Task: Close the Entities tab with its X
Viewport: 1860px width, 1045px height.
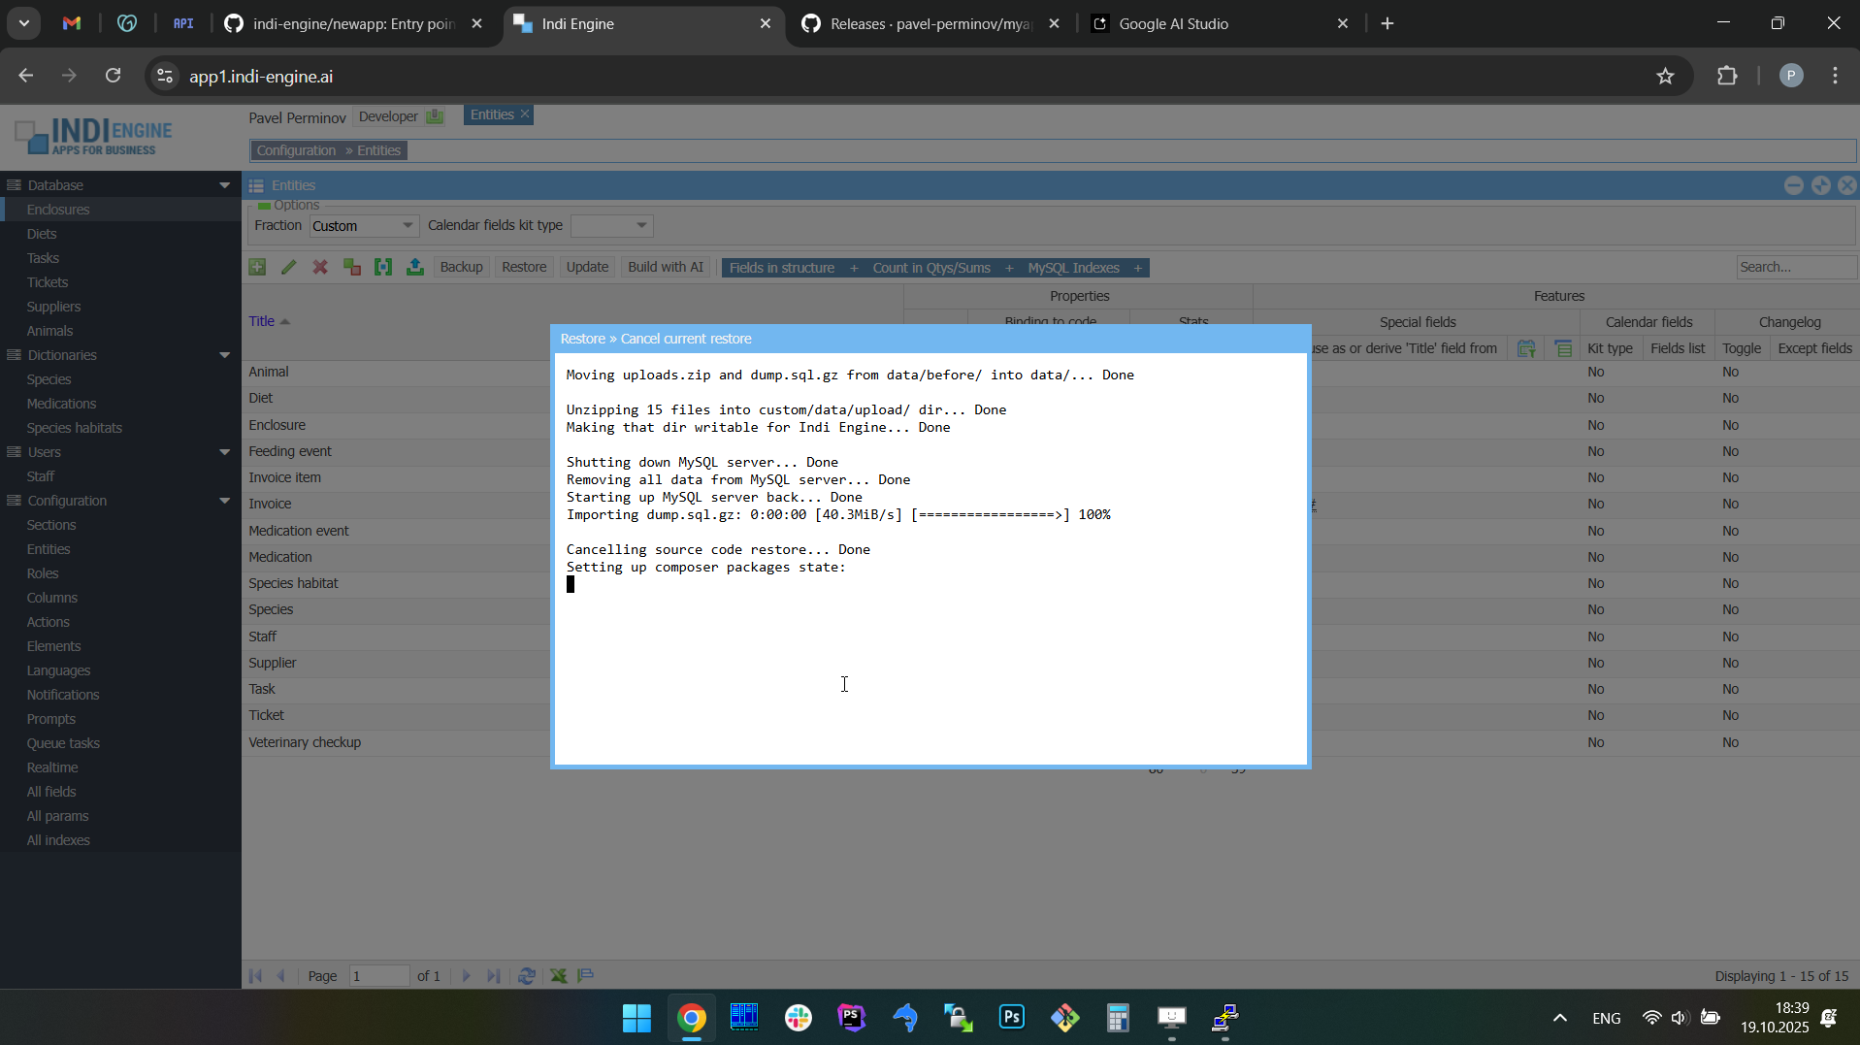Action: point(525,114)
